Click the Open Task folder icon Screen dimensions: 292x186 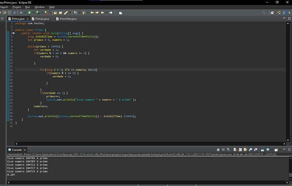coord(61,13)
